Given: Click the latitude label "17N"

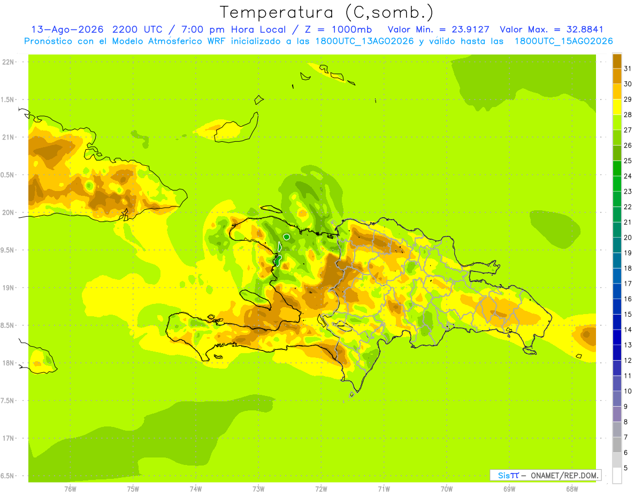Looking at the screenshot, I should [x=9, y=438].
